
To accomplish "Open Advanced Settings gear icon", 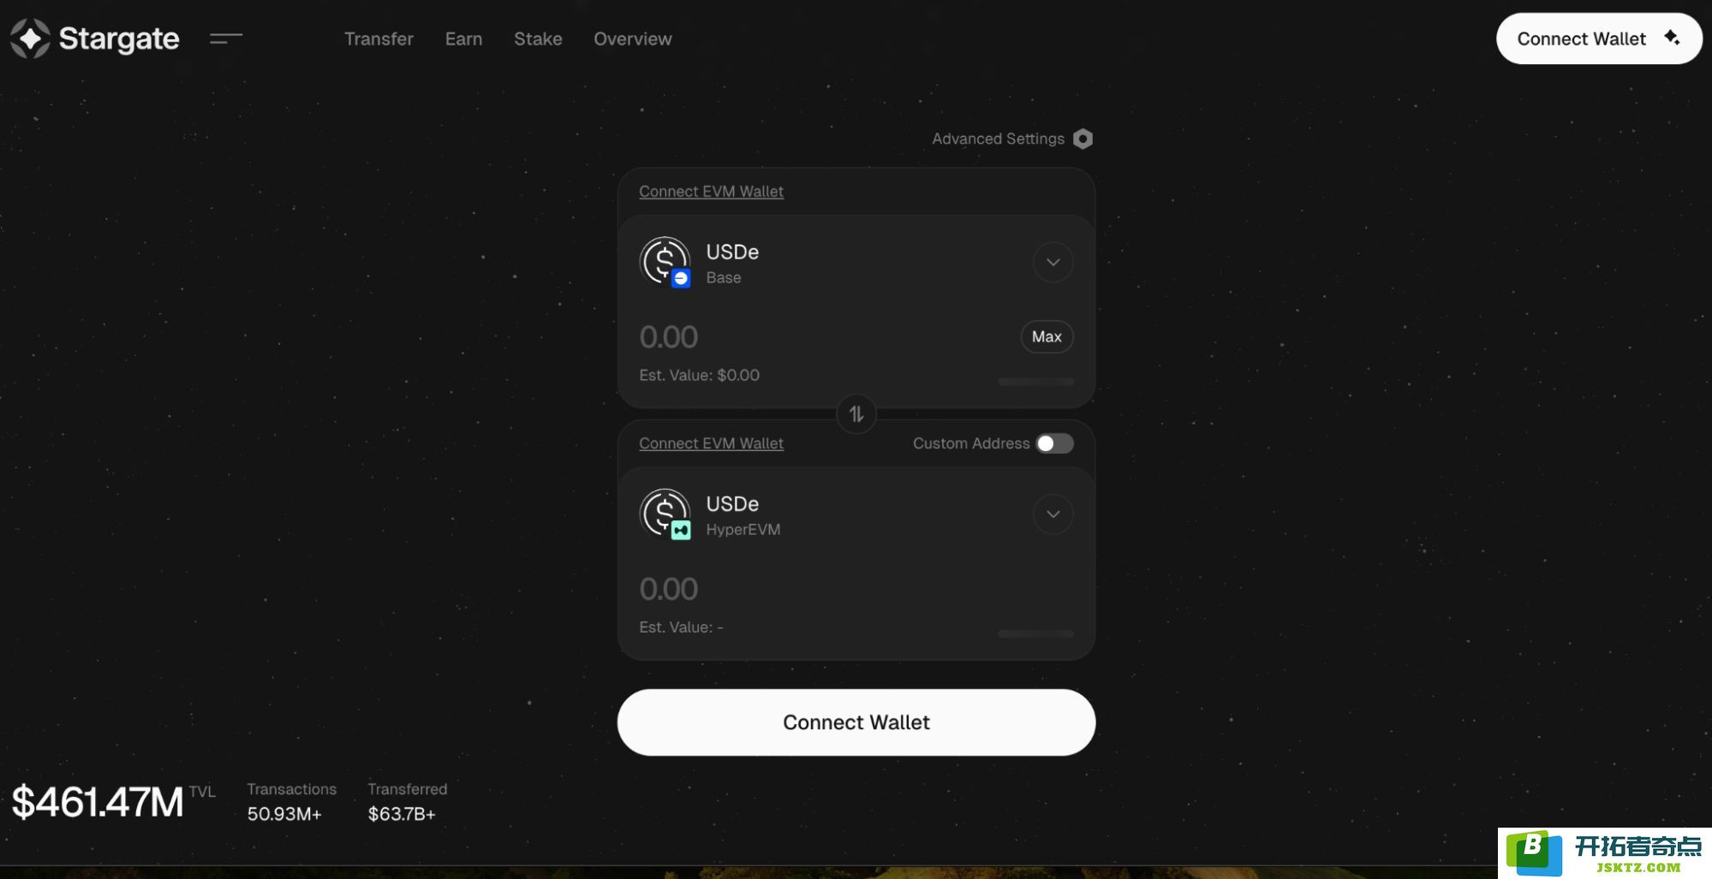I will coord(1083,139).
